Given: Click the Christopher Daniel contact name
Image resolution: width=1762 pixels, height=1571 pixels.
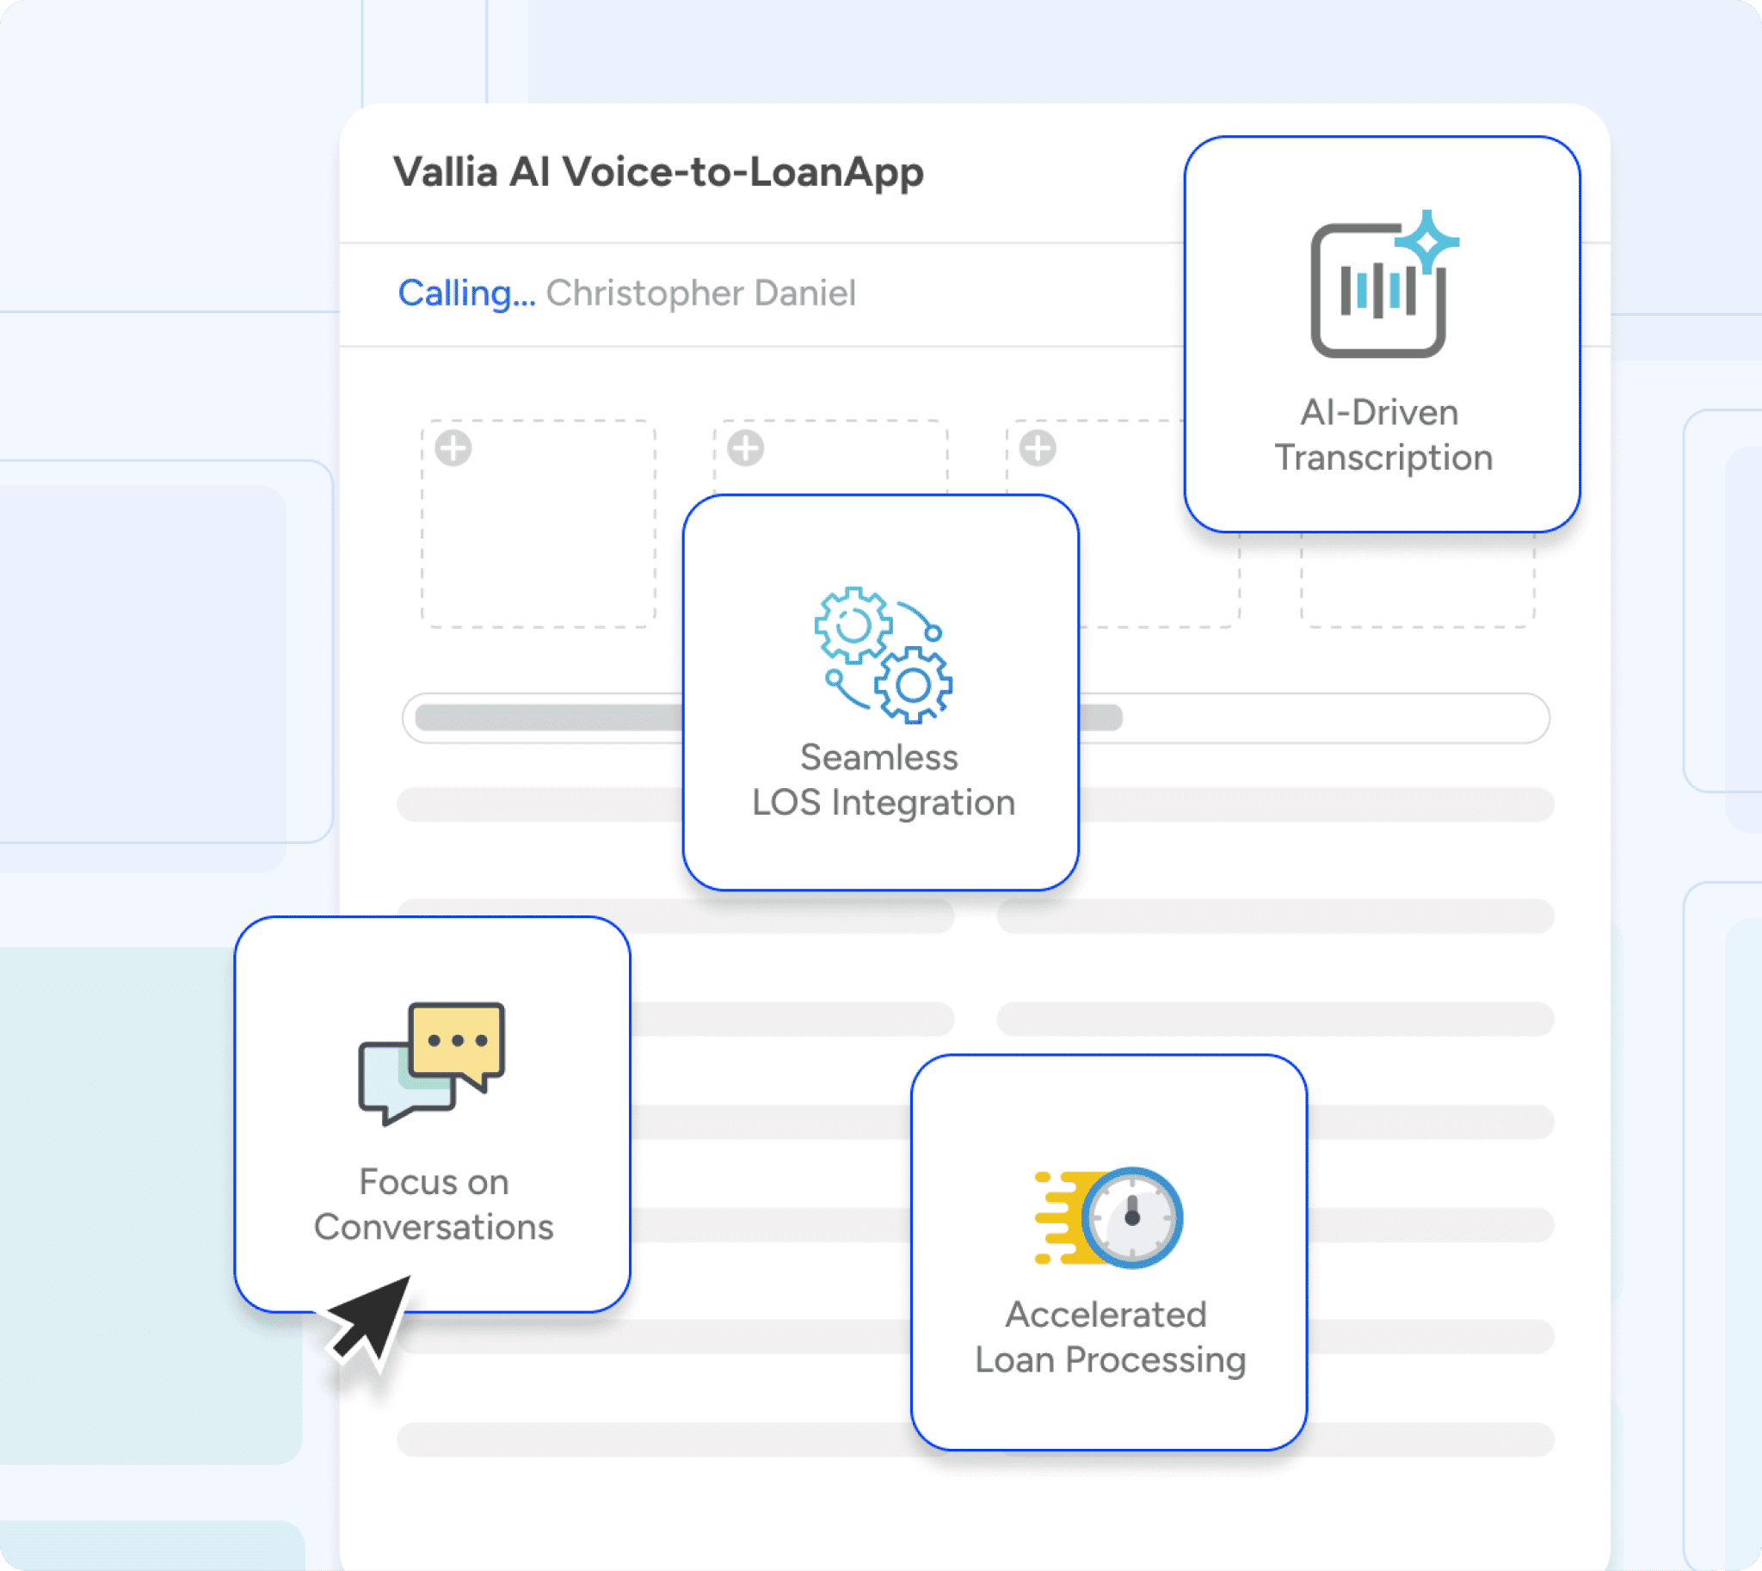Looking at the screenshot, I should tap(700, 293).
